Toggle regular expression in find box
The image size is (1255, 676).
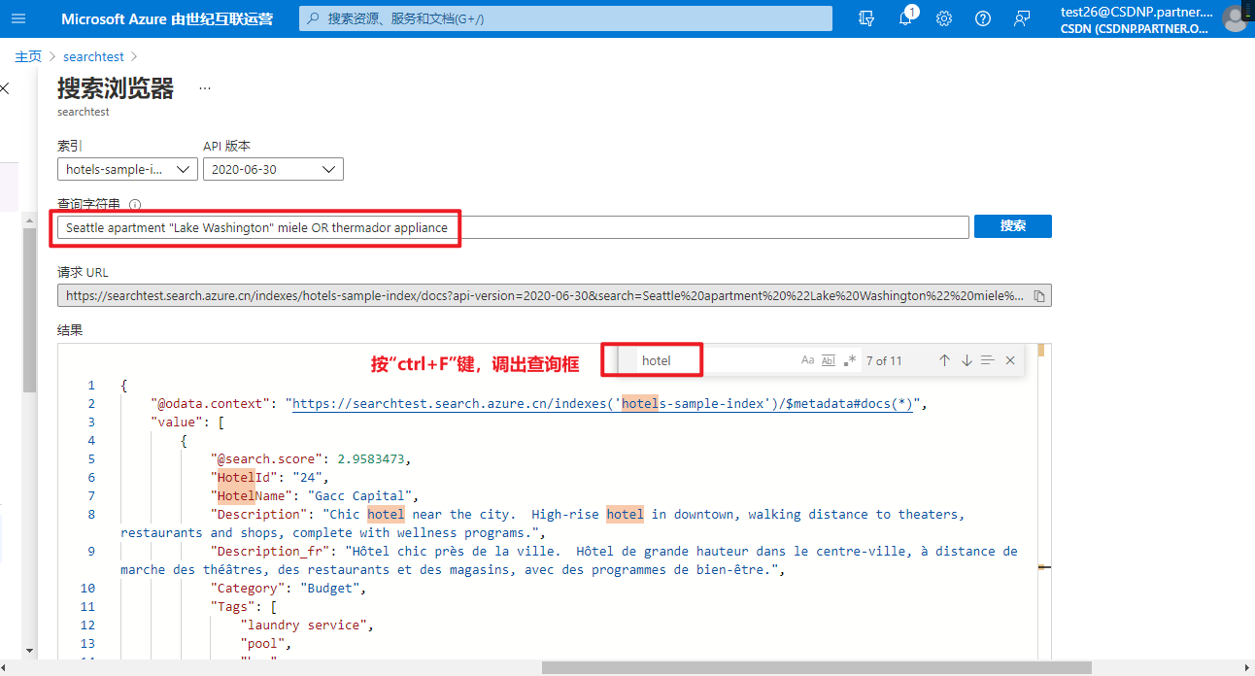pos(850,360)
